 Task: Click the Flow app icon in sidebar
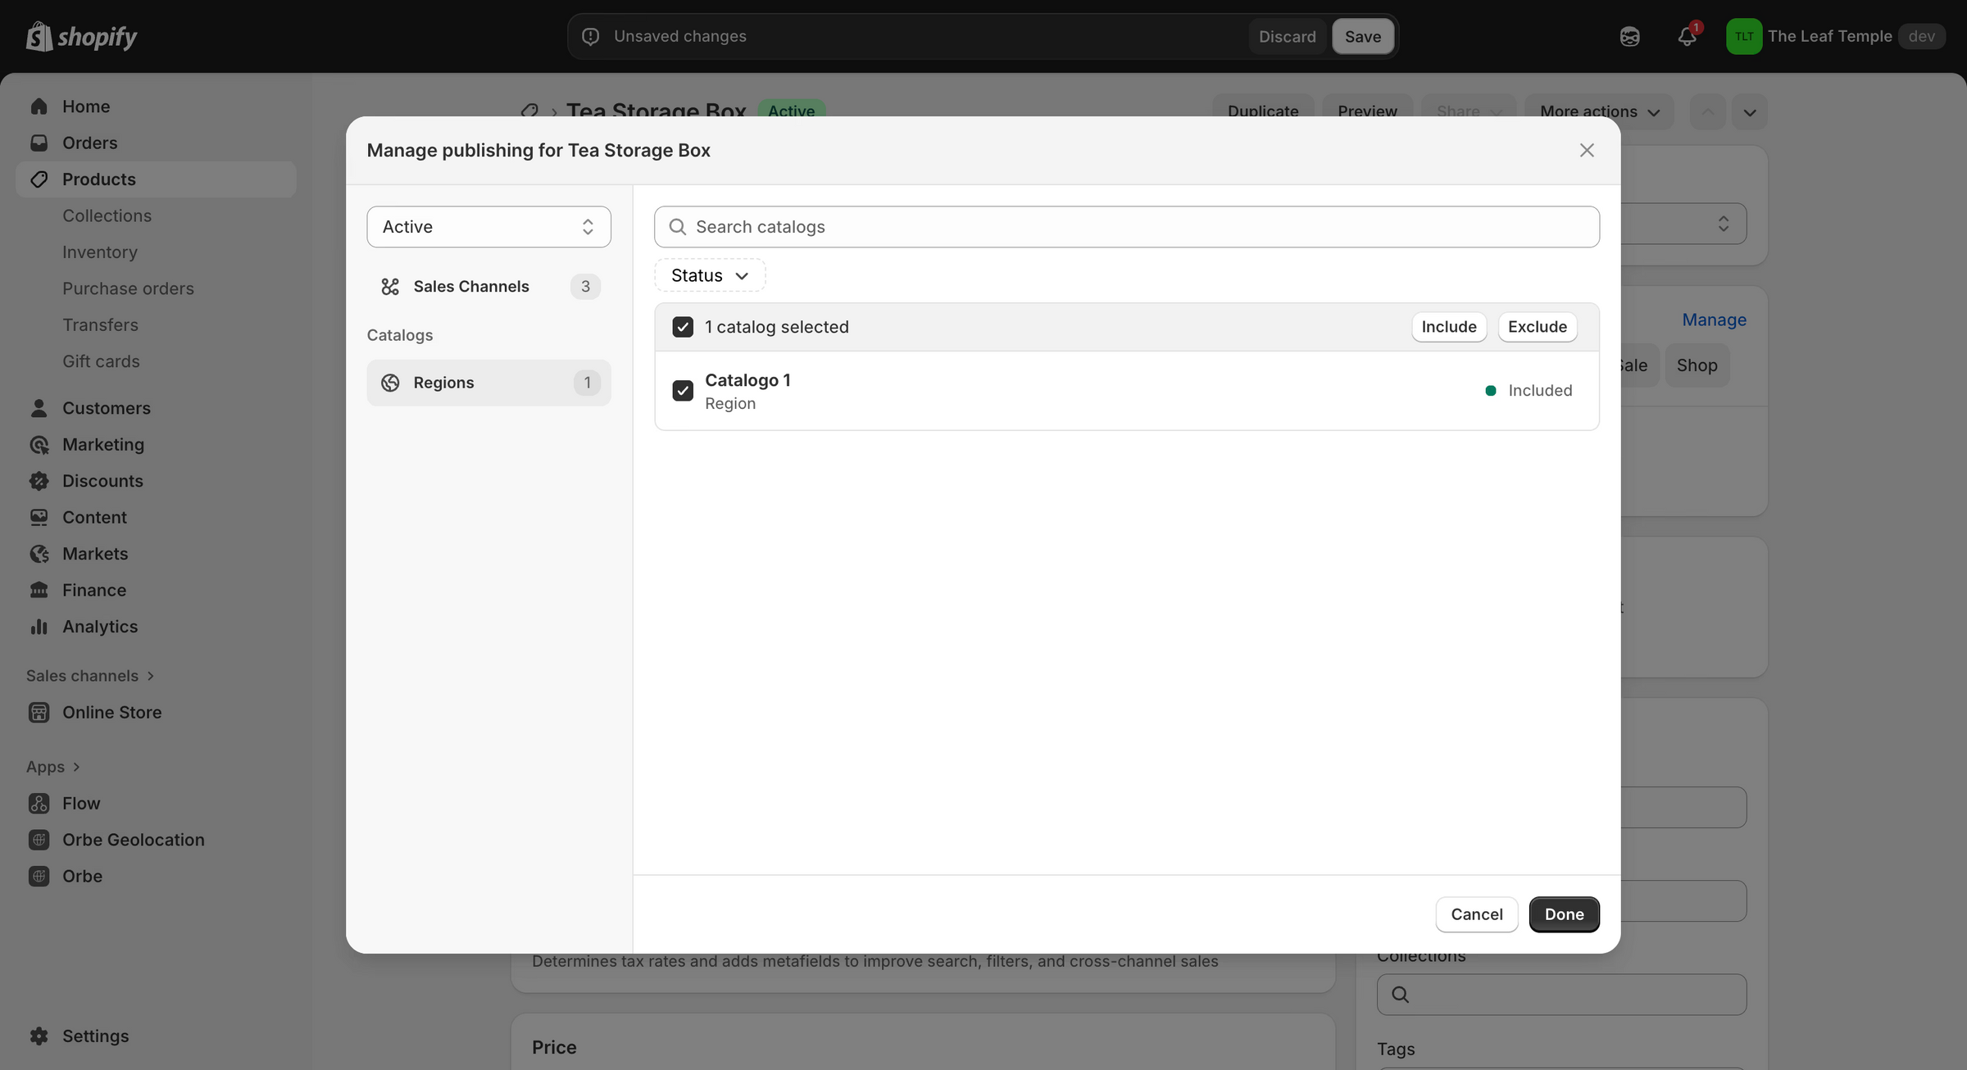tap(39, 803)
